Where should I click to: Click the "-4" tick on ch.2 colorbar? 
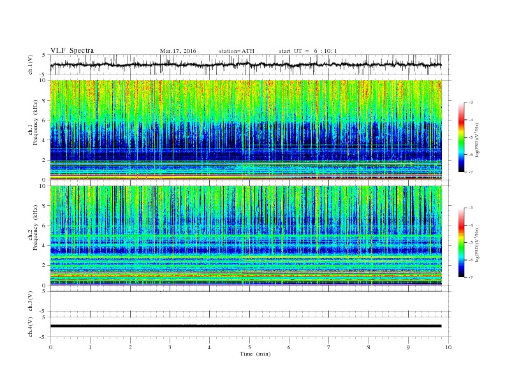point(471,225)
